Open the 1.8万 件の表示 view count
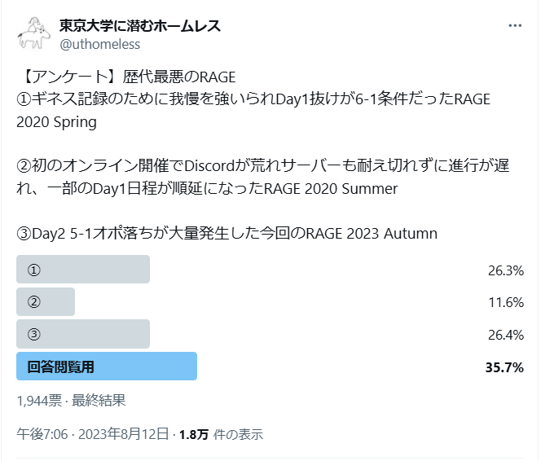Viewport: 541px width, 461px height. point(221,434)
